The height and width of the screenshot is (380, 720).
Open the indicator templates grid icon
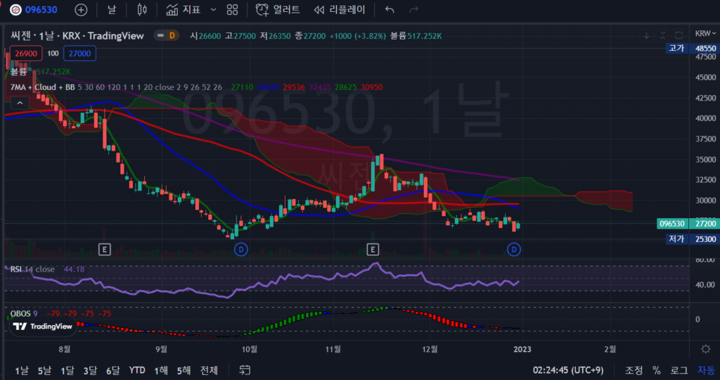233,10
